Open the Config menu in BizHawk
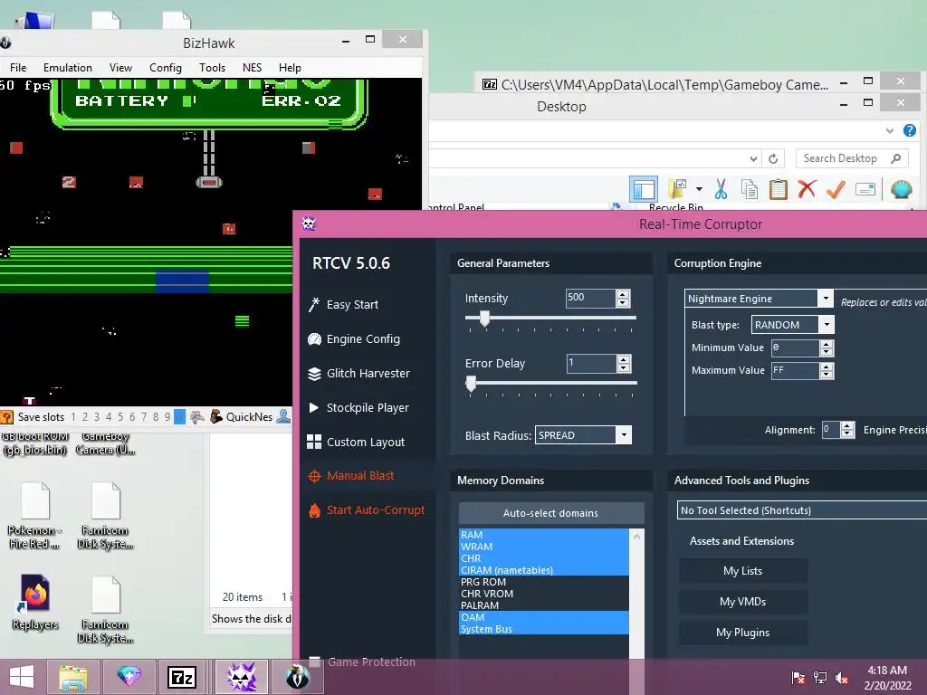The image size is (927, 695). [166, 68]
